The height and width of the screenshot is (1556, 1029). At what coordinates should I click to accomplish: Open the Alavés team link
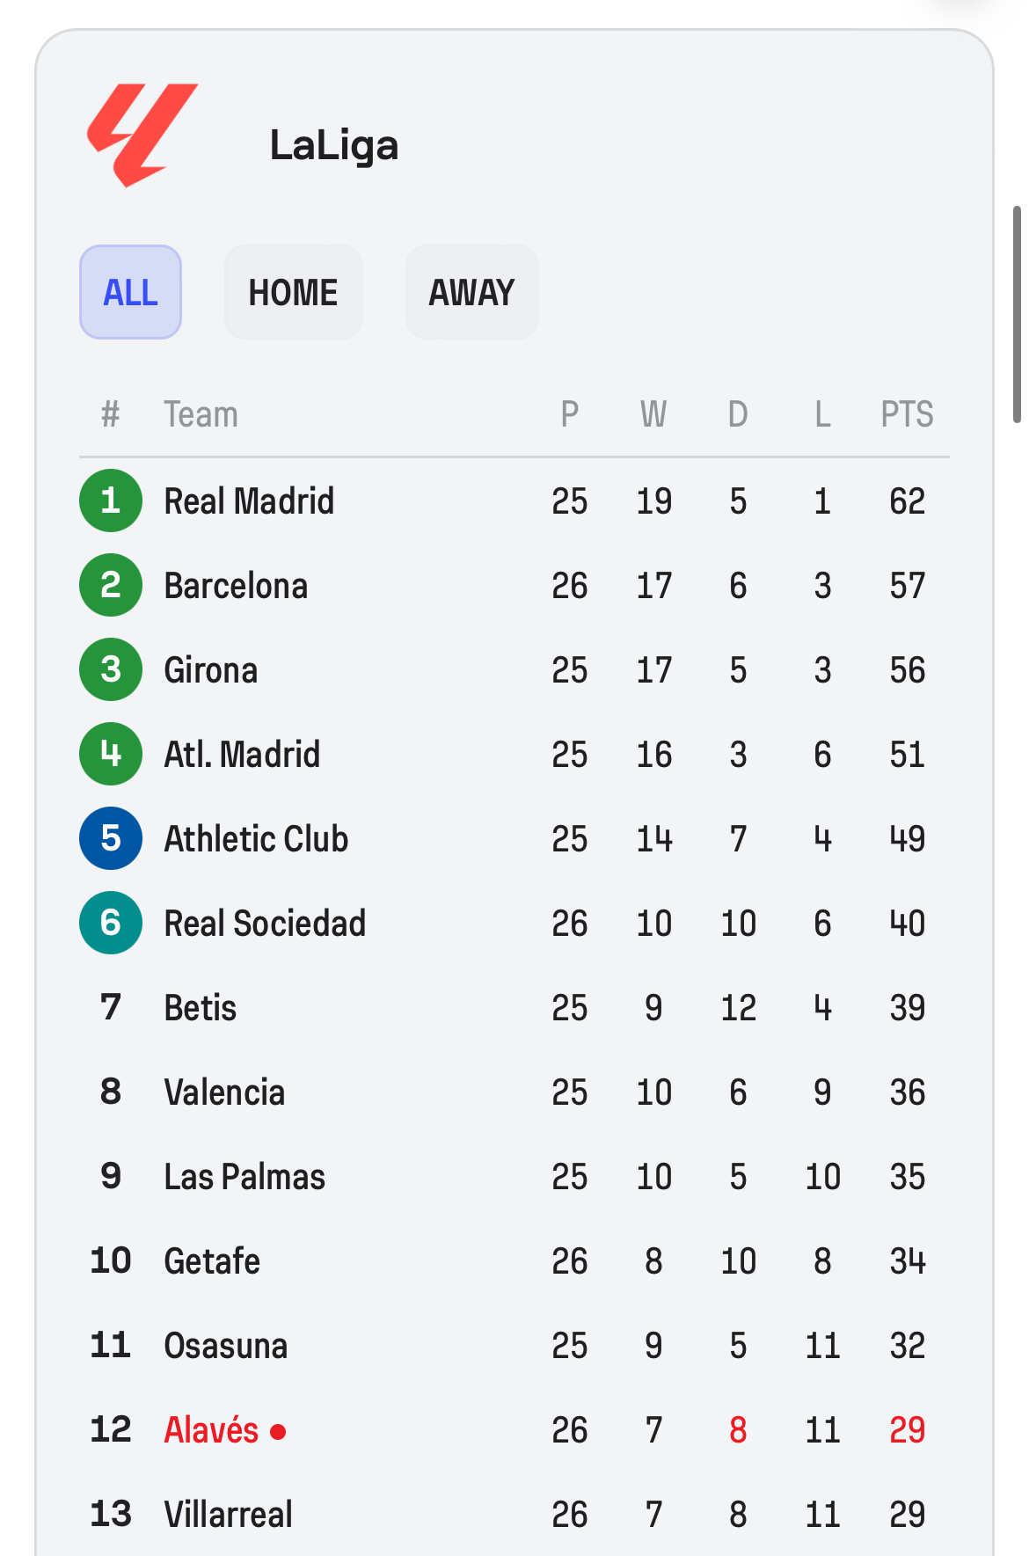click(211, 1430)
